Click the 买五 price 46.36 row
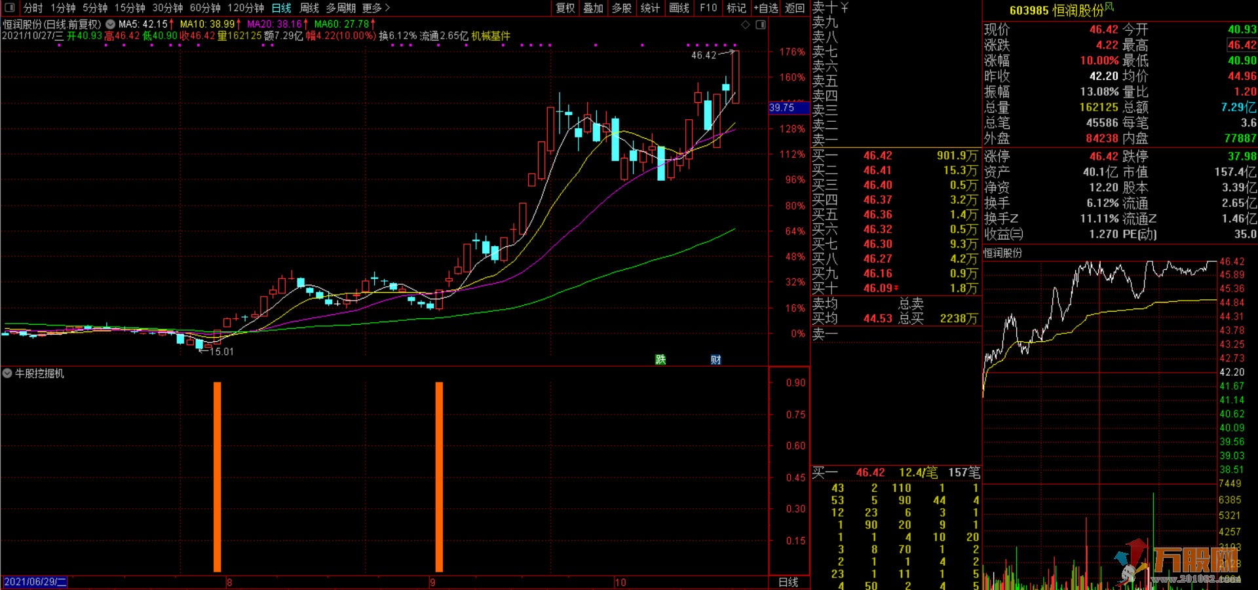The width and height of the screenshot is (1258, 590). pos(896,215)
